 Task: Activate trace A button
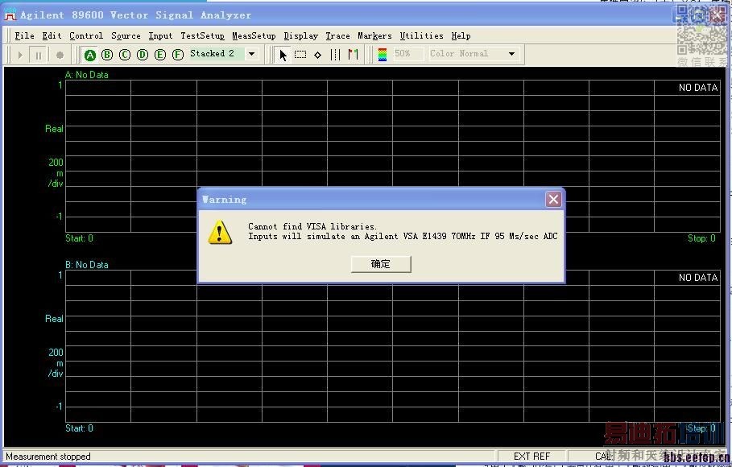[89, 55]
